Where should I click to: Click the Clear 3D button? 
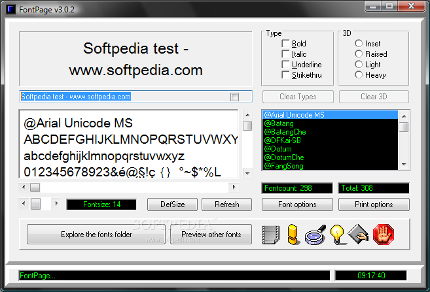(374, 97)
